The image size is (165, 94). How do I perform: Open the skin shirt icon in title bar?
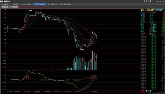coord(151,1)
